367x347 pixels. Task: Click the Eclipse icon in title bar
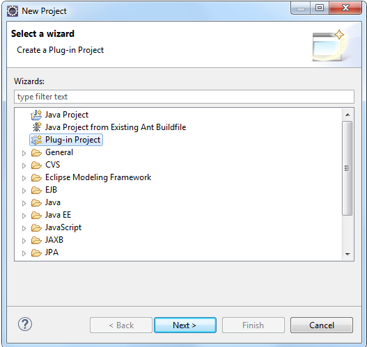(13, 11)
